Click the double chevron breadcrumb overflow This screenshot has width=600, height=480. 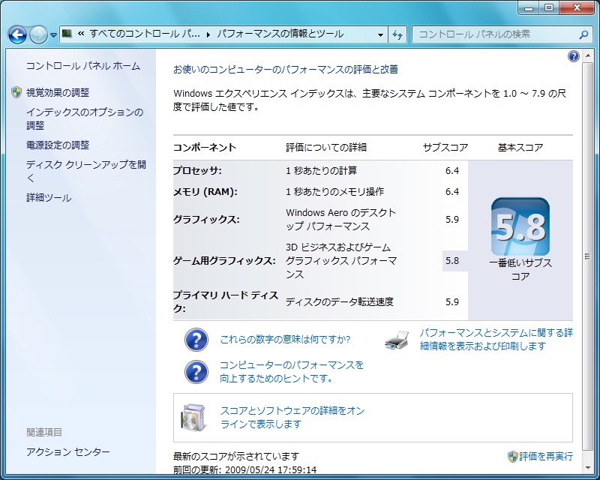pyautogui.click(x=81, y=34)
